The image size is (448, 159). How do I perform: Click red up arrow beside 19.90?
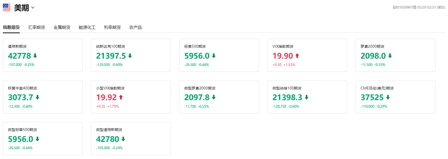click(x=297, y=56)
